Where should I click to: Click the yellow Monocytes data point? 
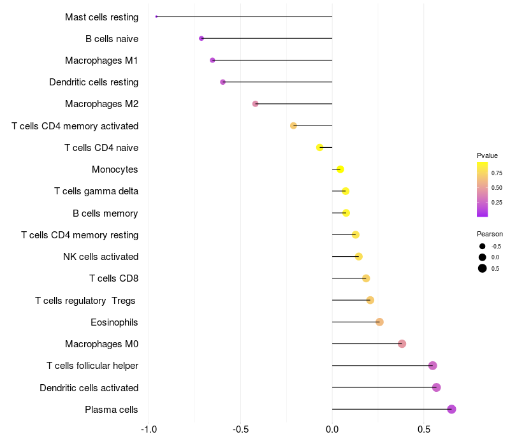pos(340,169)
